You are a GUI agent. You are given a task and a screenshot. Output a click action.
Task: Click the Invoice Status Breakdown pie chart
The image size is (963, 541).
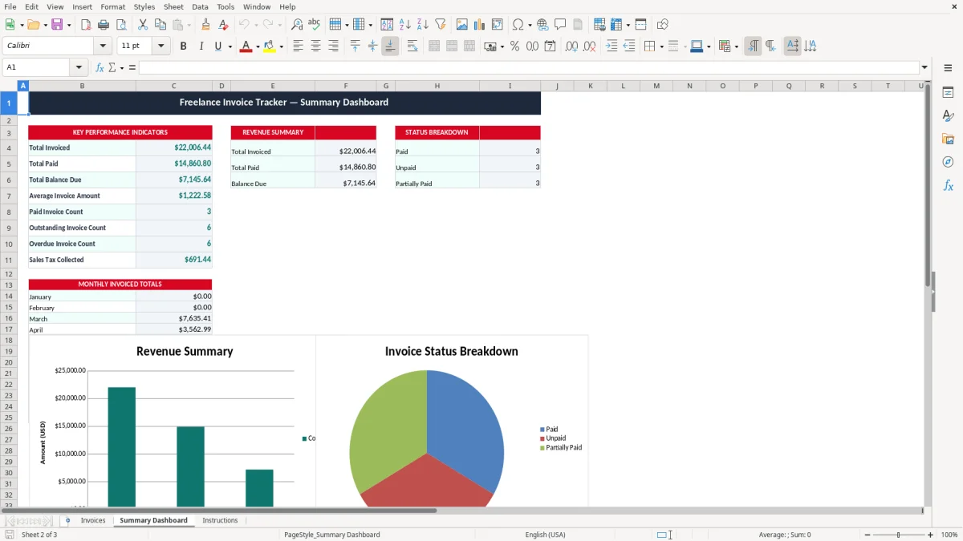427,439
